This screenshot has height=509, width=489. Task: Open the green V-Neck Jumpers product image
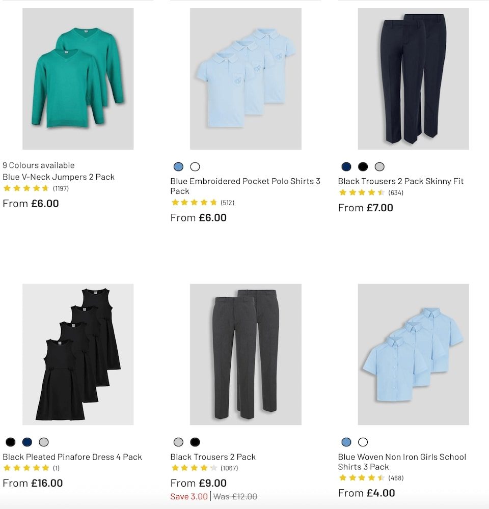(78, 79)
